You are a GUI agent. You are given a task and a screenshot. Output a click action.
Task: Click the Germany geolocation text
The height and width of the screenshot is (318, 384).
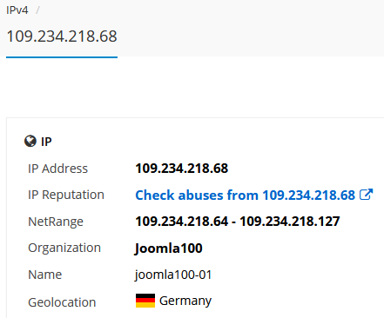coord(185,301)
